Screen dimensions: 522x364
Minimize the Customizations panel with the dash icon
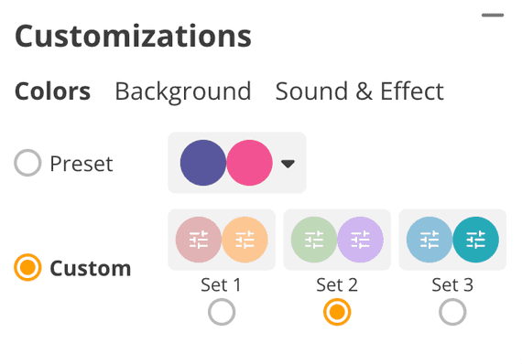[x=493, y=15]
